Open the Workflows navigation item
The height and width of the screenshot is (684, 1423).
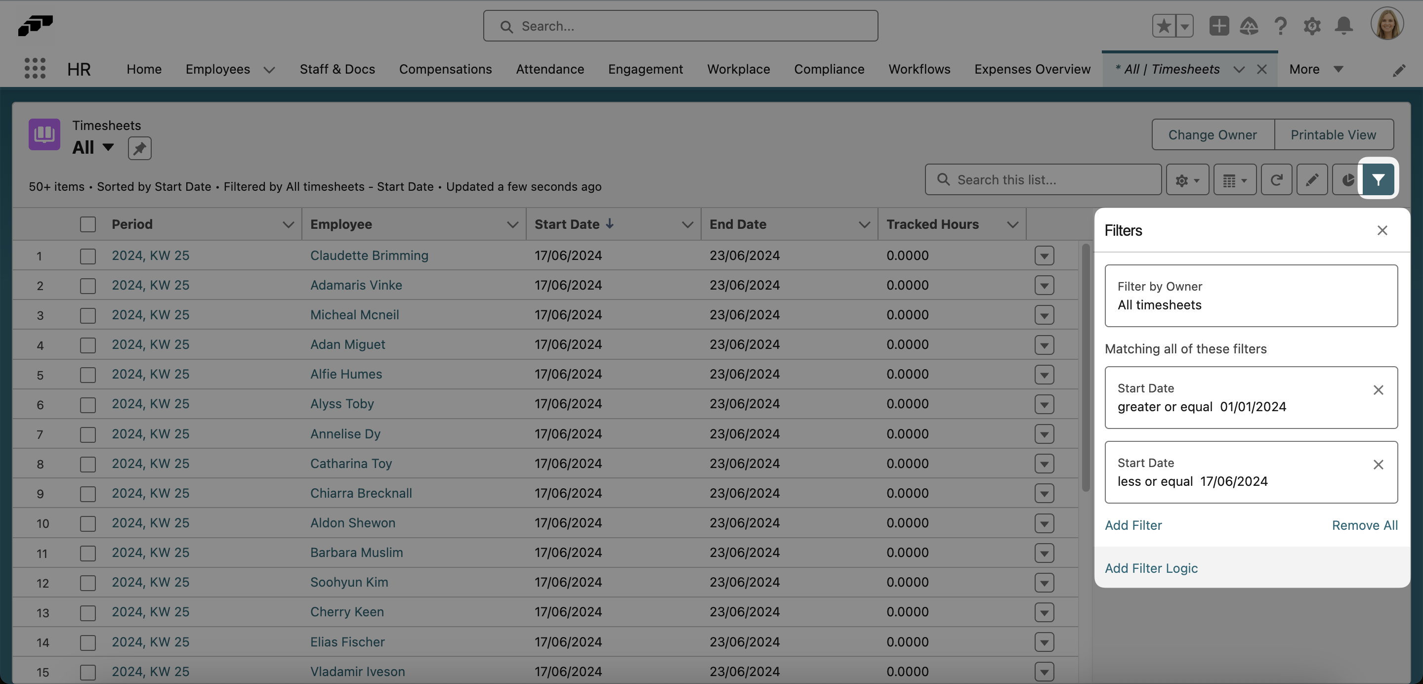[x=919, y=69]
